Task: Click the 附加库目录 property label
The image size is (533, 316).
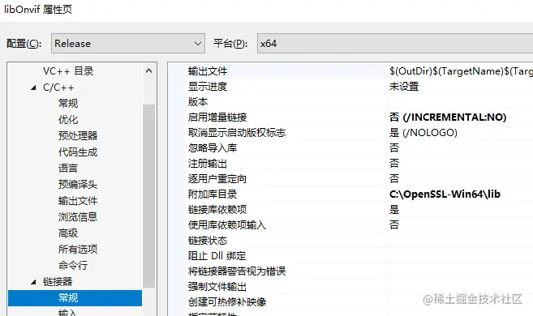Action: click(213, 194)
